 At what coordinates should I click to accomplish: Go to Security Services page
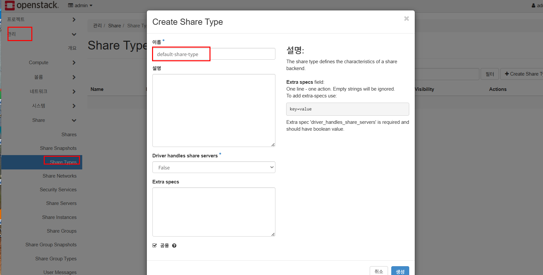coord(58,190)
